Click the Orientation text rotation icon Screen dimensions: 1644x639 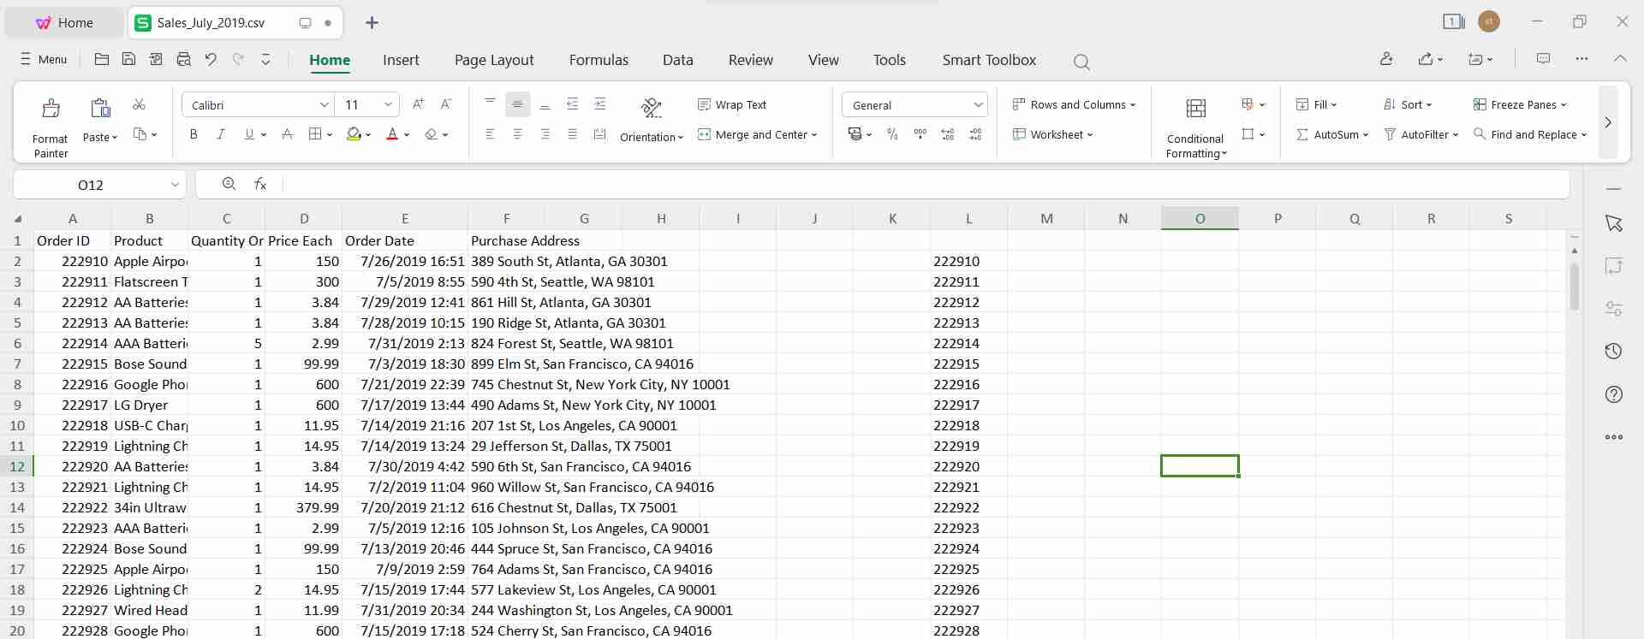[x=652, y=108]
